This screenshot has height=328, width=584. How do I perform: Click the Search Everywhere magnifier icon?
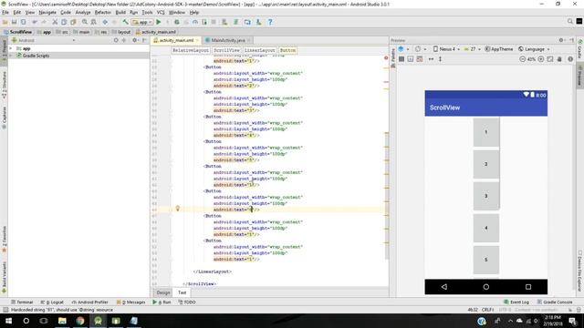(x=569, y=22)
